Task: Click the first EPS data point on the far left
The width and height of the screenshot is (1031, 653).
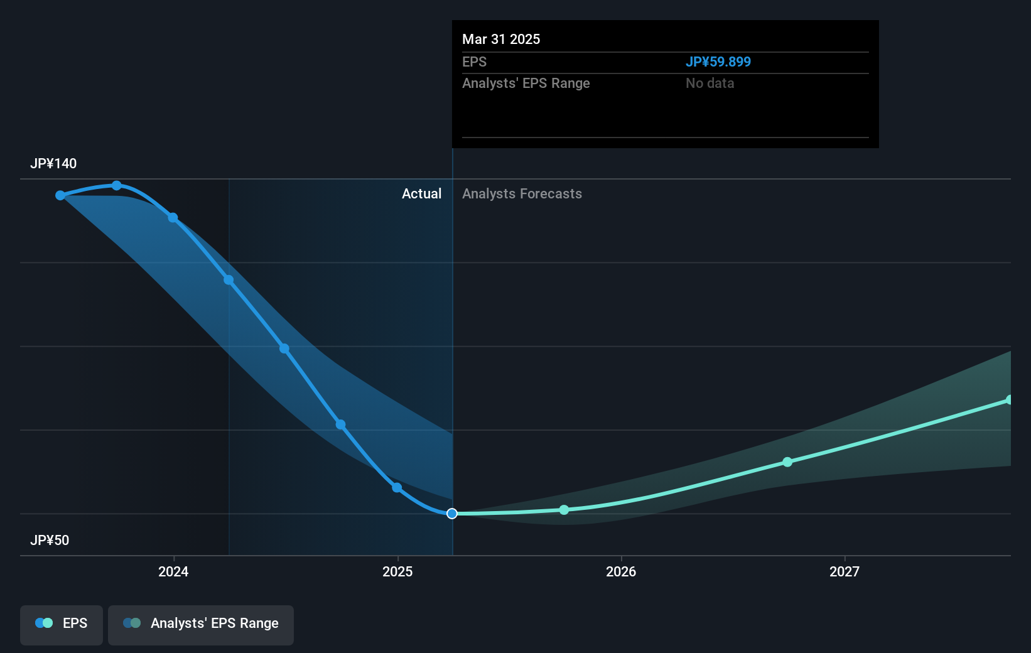Action: point(60,195)
